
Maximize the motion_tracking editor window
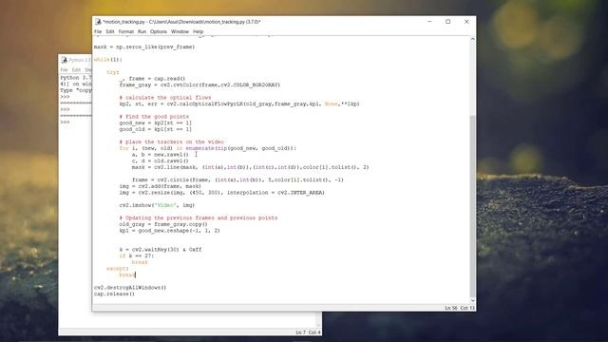point(447,22)
